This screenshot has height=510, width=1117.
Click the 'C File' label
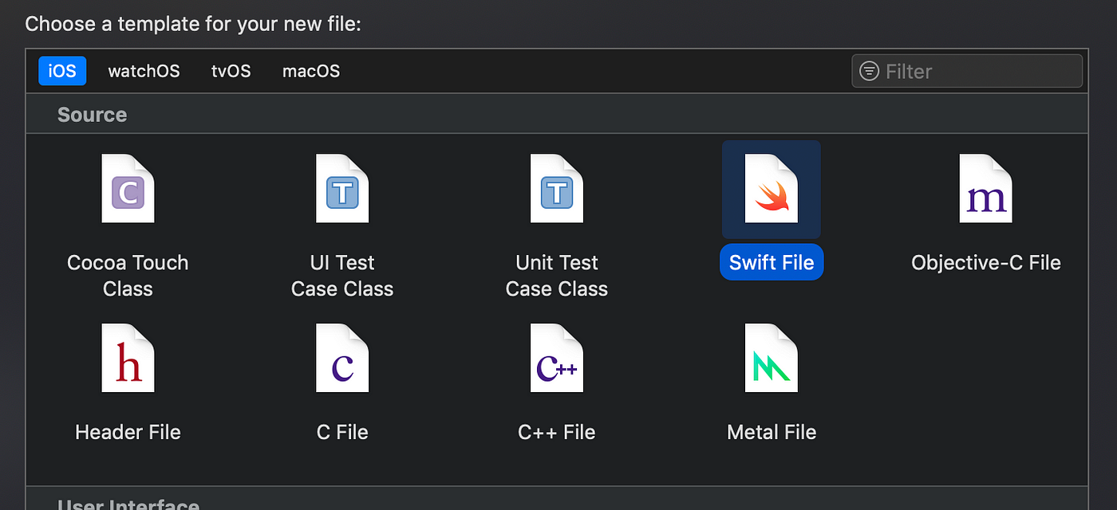click(342, 432)
